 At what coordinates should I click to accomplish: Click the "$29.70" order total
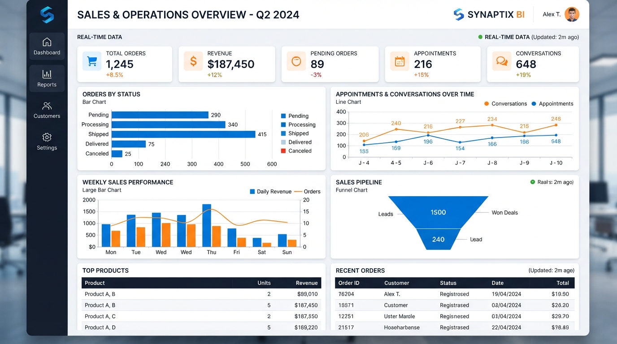click(x=561, y=316)
